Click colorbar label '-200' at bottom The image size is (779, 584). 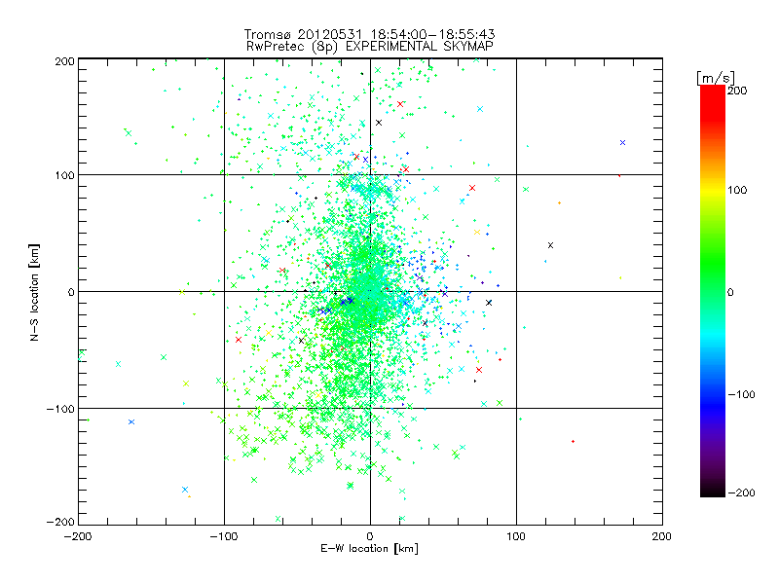(741, 493)
